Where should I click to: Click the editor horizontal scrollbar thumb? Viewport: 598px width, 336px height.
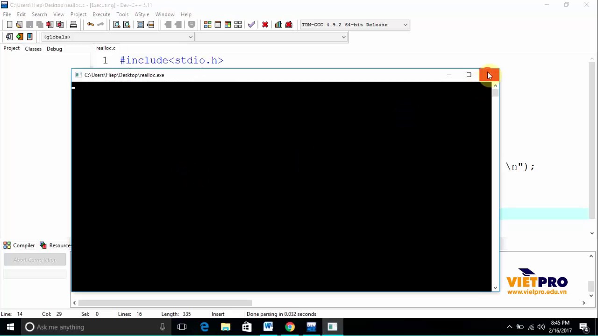tap(165, 303)
